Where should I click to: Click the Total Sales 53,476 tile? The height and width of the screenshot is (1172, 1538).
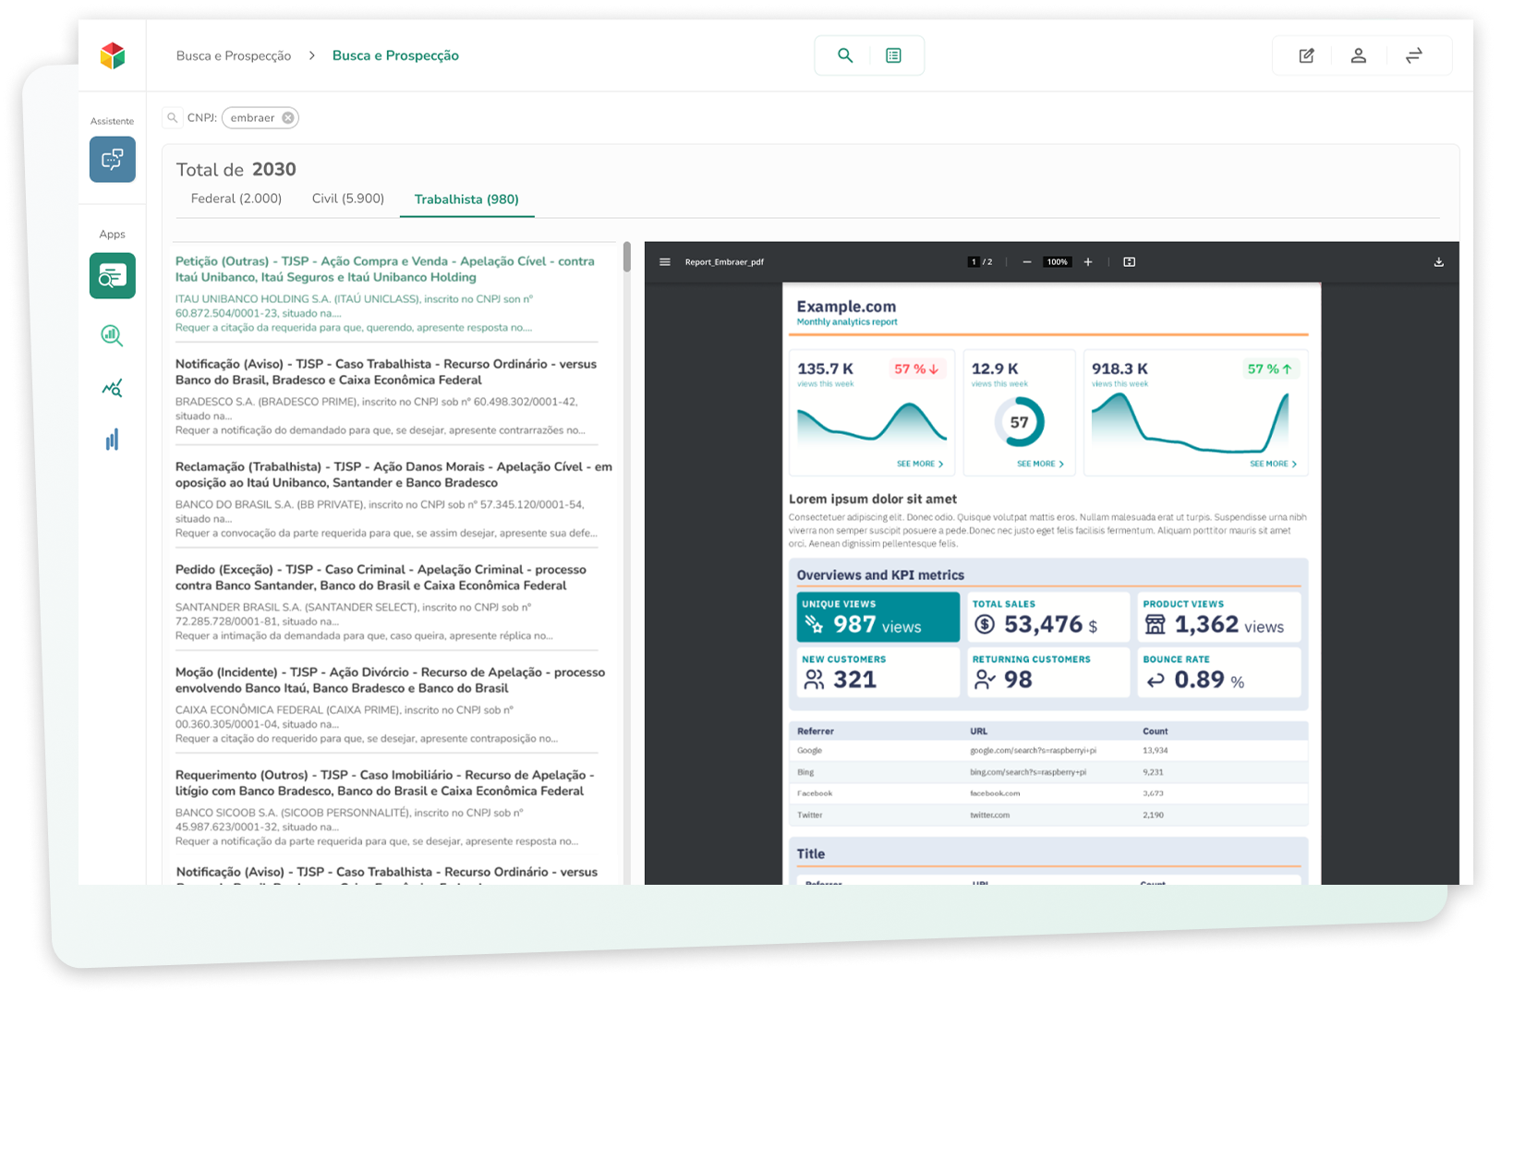(x=1048, y=616)
